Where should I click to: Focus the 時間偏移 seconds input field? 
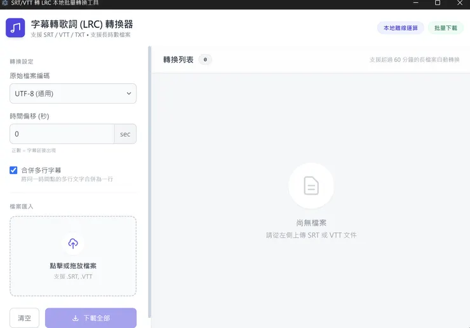(62, 134)
